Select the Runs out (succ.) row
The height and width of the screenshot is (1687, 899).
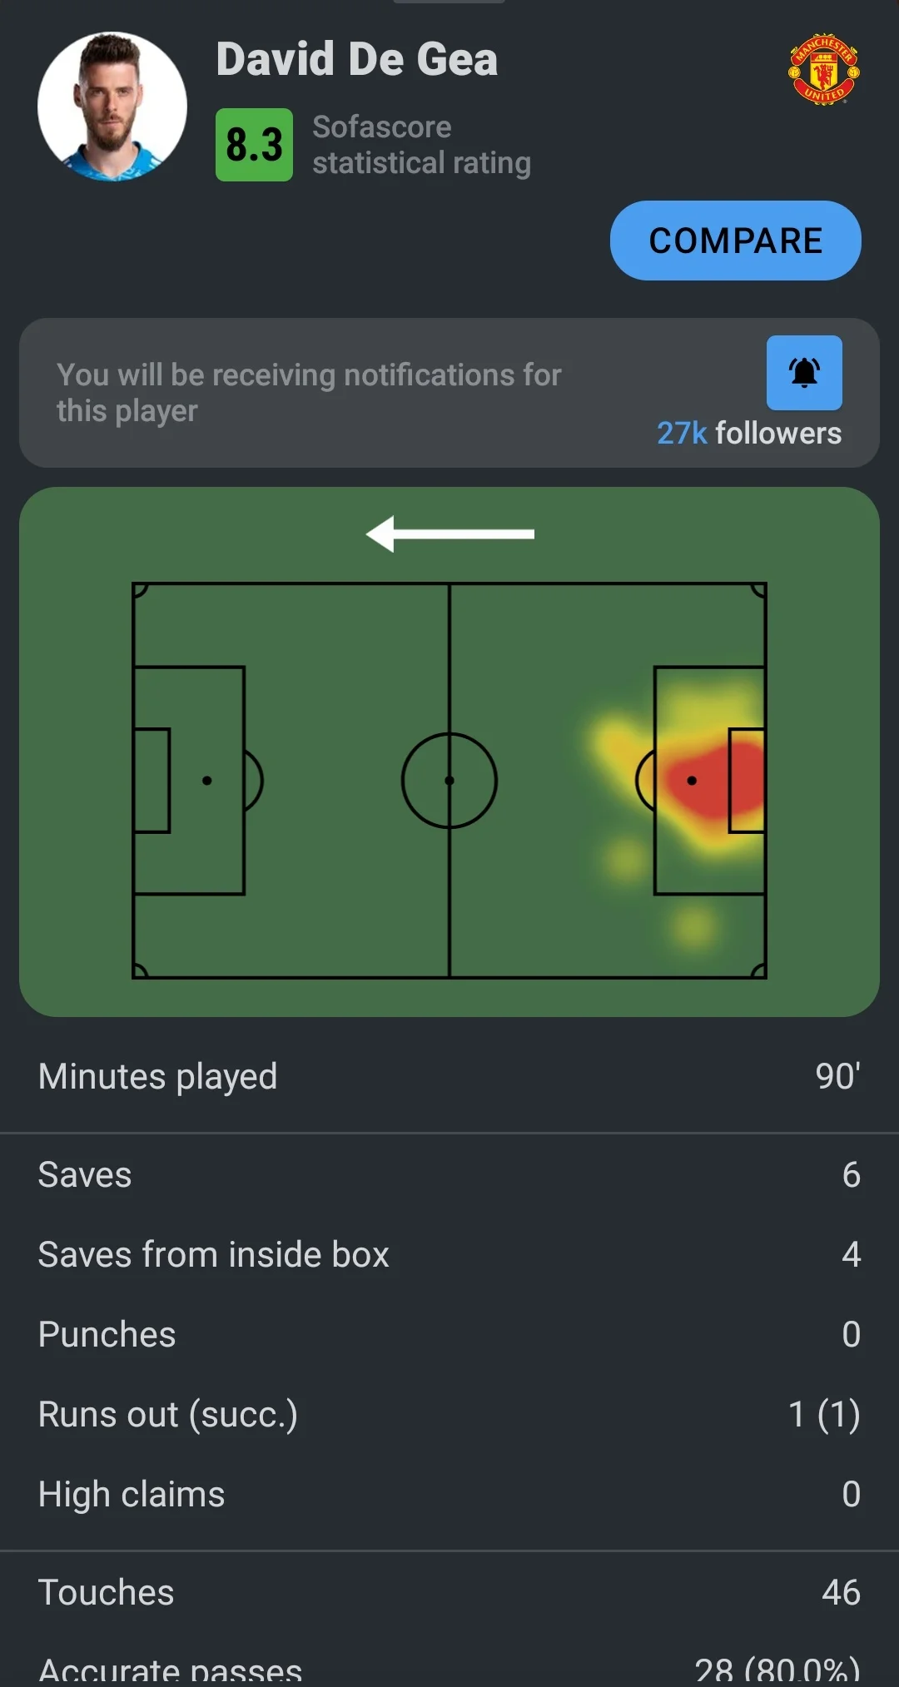(449, 1414)
